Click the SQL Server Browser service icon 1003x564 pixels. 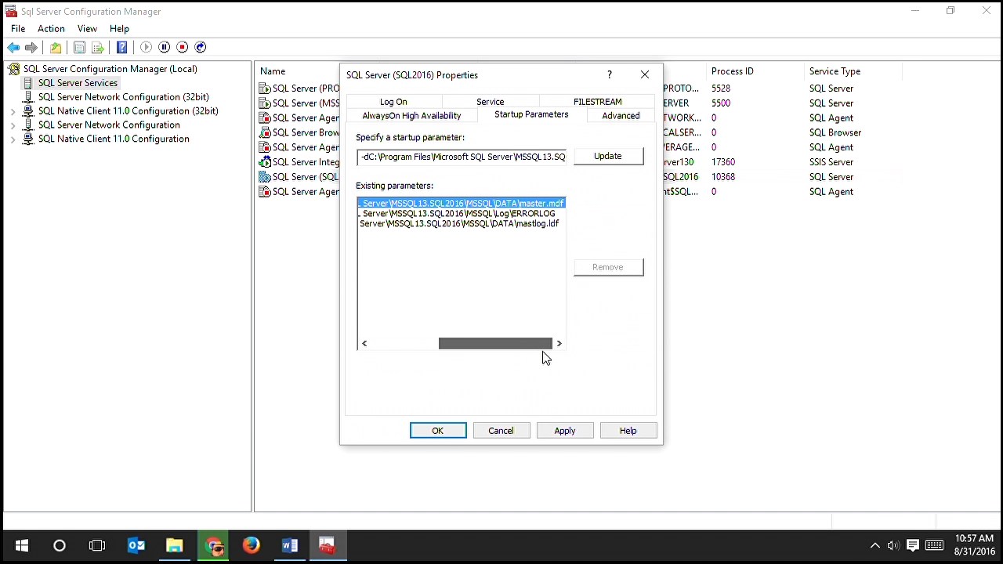click(x=265, y=132)
